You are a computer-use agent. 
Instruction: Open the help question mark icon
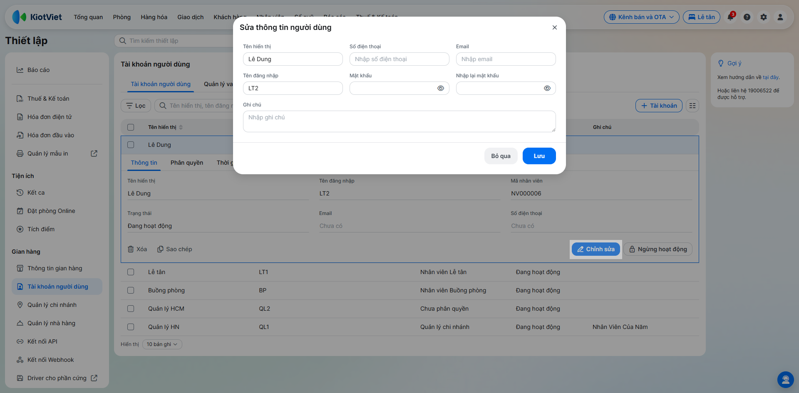pos(747,17)
